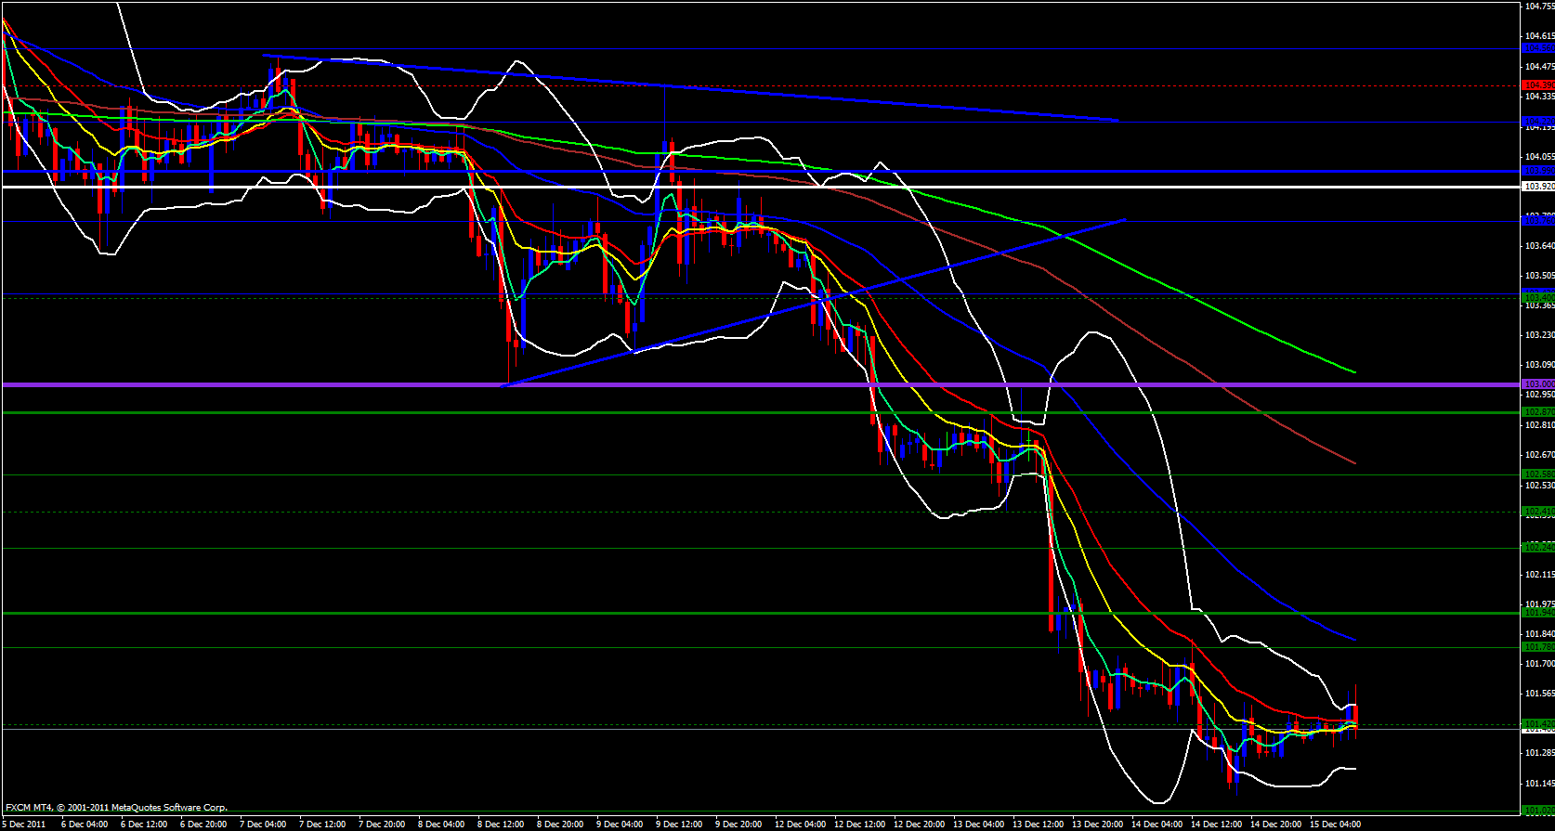This screenshot has width=1555, height=831.
Task: Click the green 101.940 level label
Action: pos(1538,613)
